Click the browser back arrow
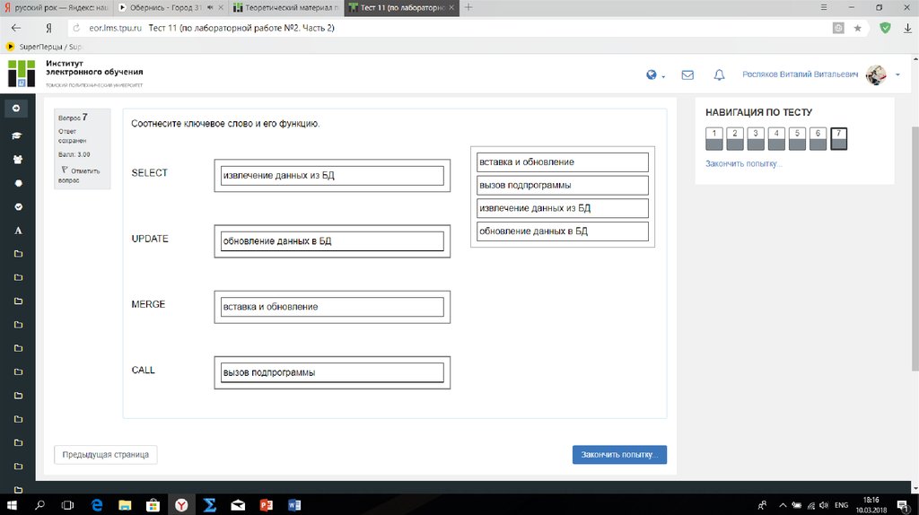Viewport: 919px width, 515px height. [16, 28]
